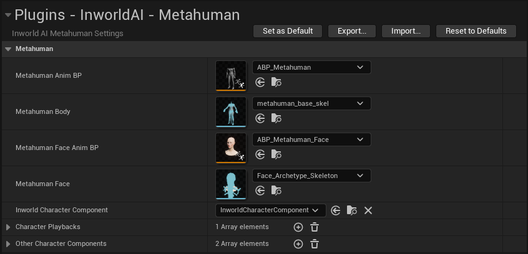528x254 pixels.
Task: Click the Export... button
Action: coord(352,31)
